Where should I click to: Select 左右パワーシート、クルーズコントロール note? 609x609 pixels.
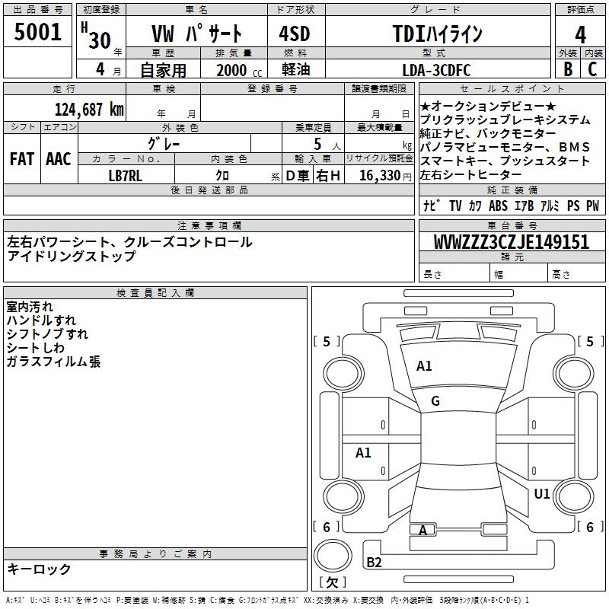pyautogui.click(x=129, y=242)
